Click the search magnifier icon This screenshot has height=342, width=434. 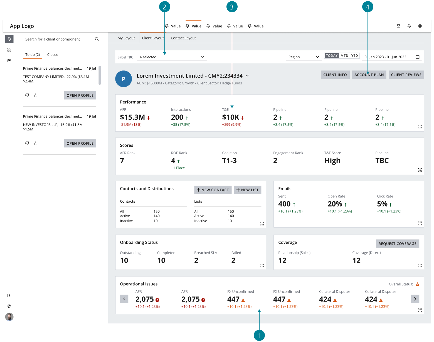(x=97, y=39)
